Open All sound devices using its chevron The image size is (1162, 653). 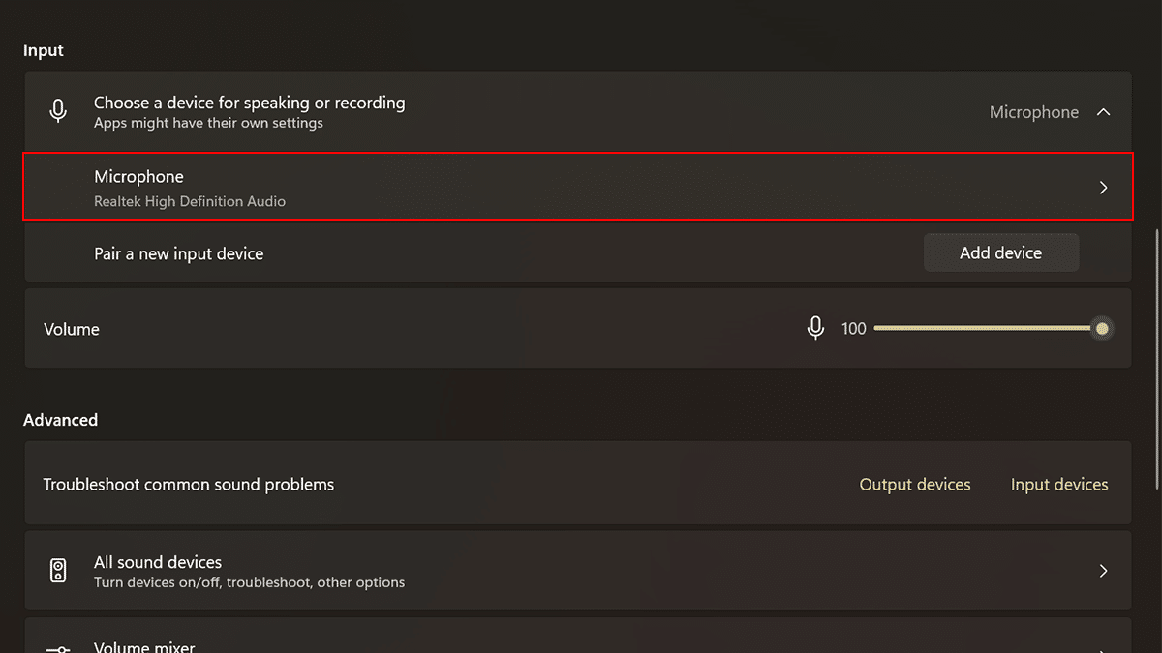coord(1103,571)
